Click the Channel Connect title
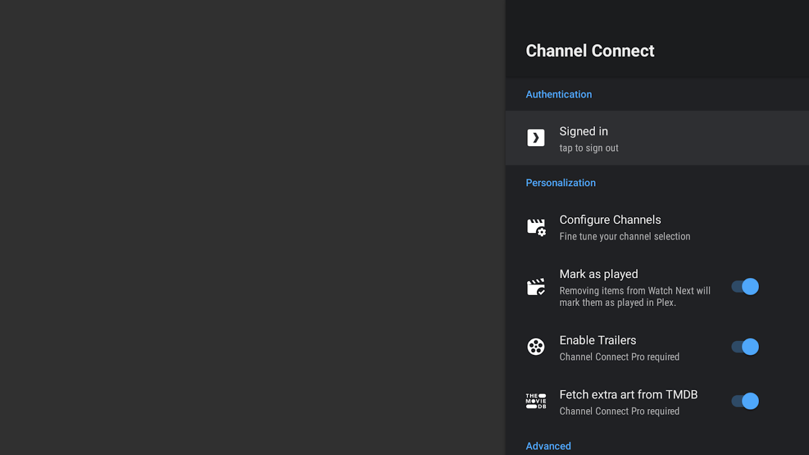Viewport: 809px width, 455px height. [590, 51]
